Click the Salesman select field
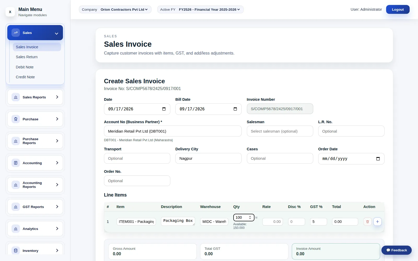 280,131
